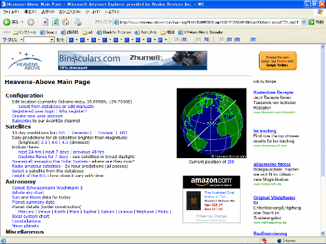Open the ファイル (File) menu
This screenshot has width=326, height=244.
point(10,12)
